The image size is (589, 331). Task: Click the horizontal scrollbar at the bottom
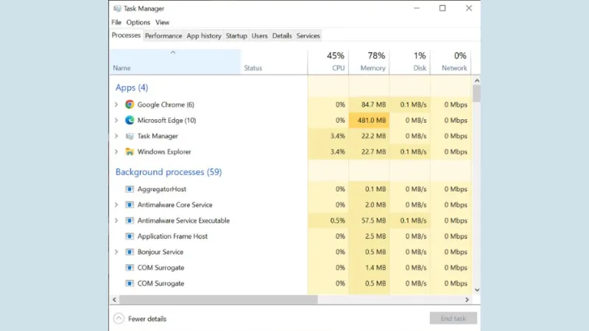tap(218, 299)
